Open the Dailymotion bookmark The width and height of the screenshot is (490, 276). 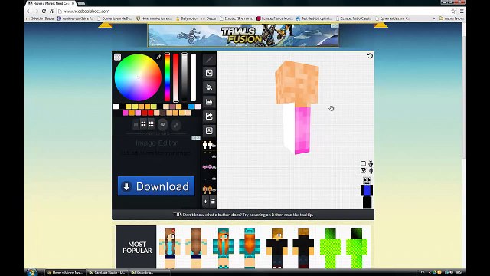click(x=187, y=18)
